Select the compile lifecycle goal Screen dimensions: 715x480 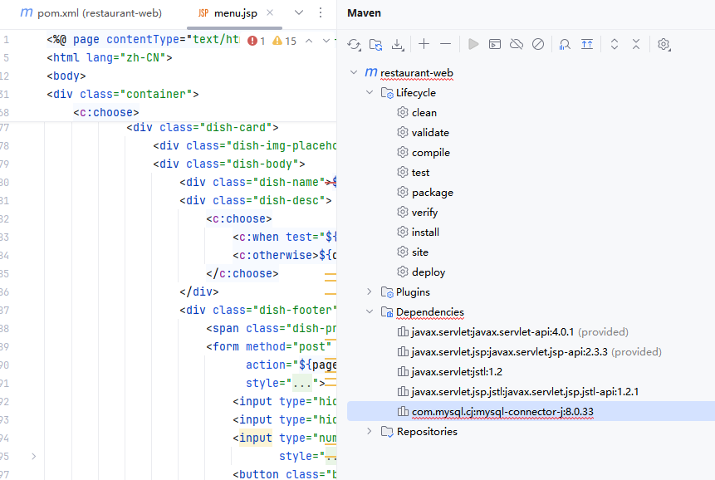[x=430, y=153]
